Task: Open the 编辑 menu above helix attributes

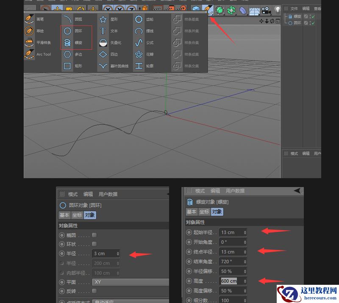Action: pyautogui.click(x=215, y=191)
